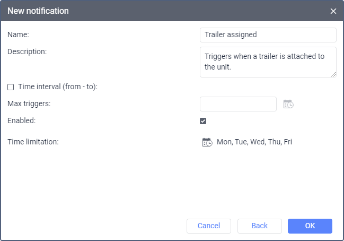Confirm the notification with OK
The width and height of the screenshot is (344, 241).
(310, 226)
